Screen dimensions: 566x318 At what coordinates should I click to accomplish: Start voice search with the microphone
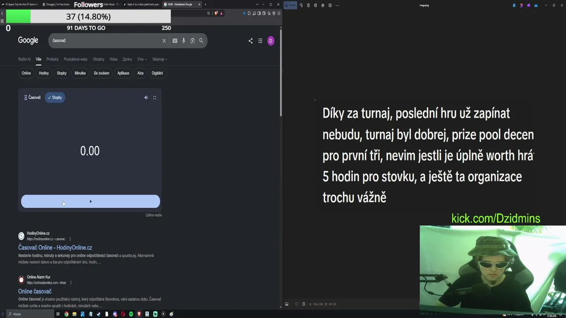pyautogui.click(x=184, y=41)
